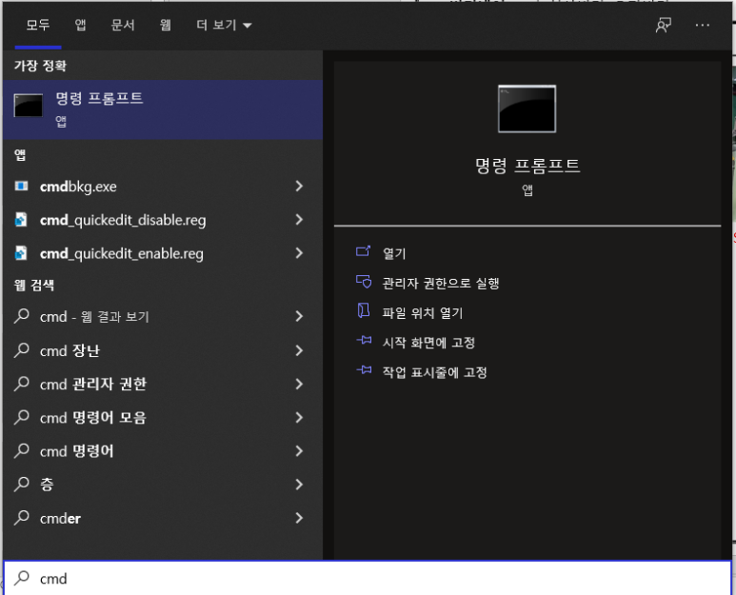Screen dimensions: 736x595
Task: Expand 'cmd 장난' chevron arrow
Action: (299, 350)
